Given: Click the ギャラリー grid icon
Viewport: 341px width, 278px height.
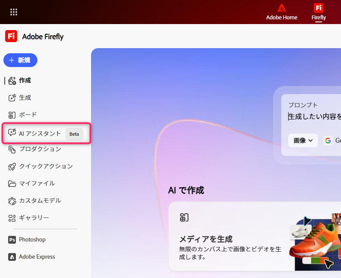Looking at the screenshot, I should pos(12,218).
